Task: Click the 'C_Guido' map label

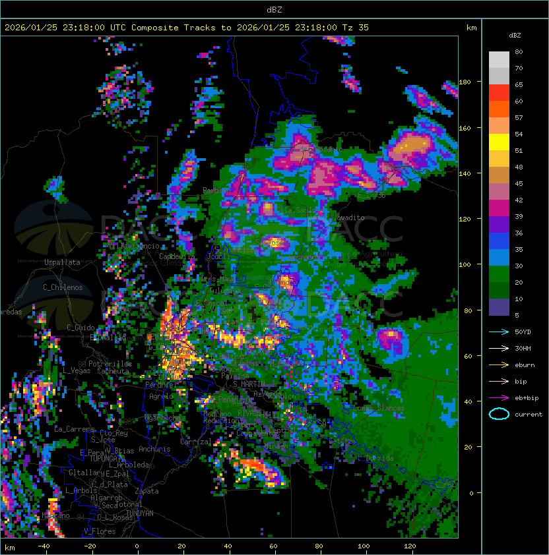Action: click(81, 328)
